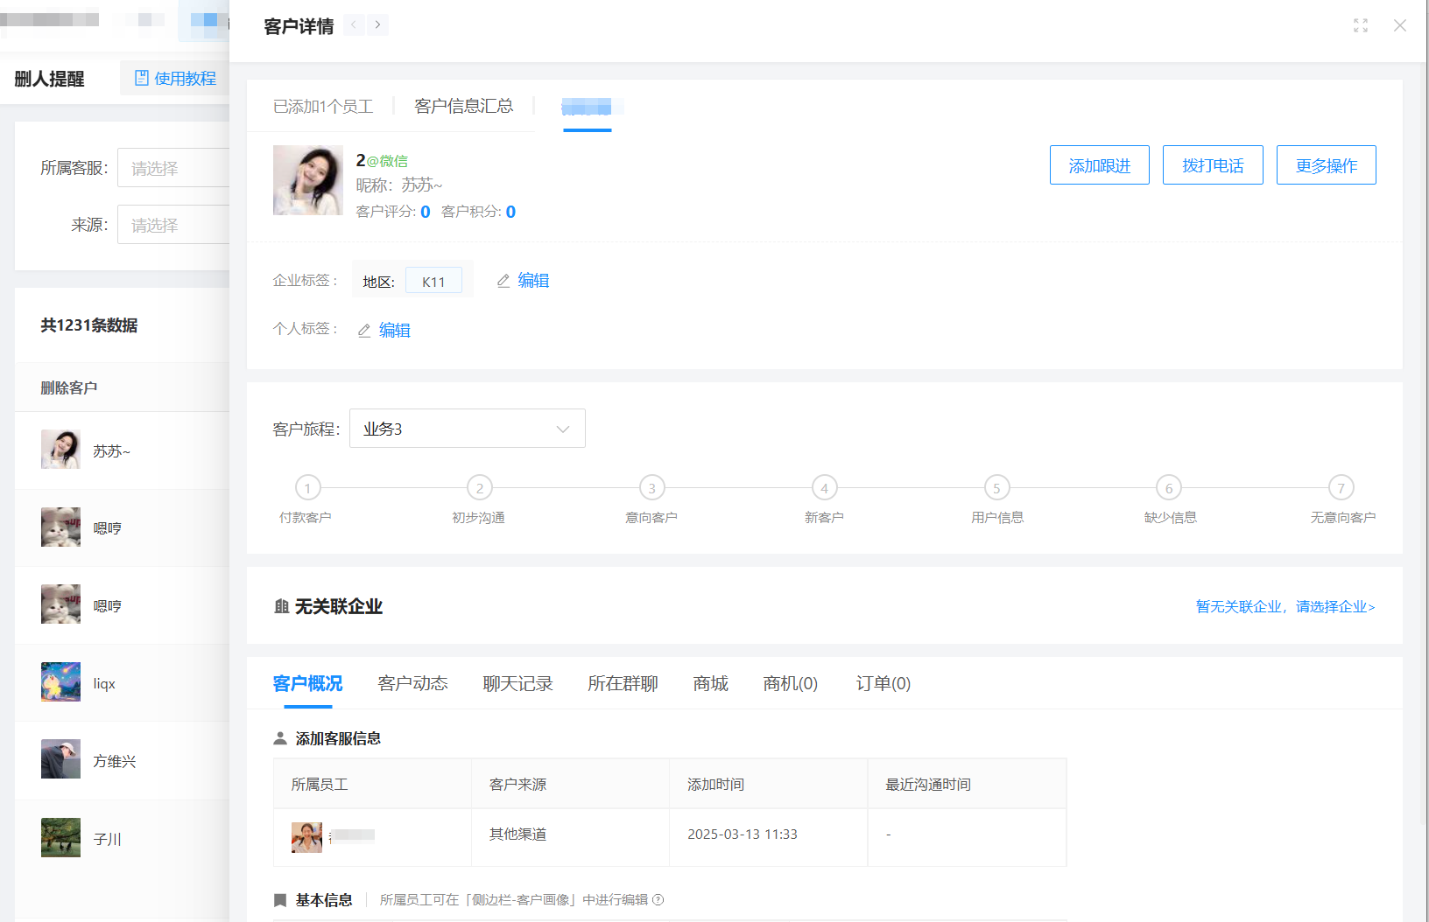This screenshot has height=922, width=1429.
Task: Select 子川 row in customer list
Action: (123, 838)
